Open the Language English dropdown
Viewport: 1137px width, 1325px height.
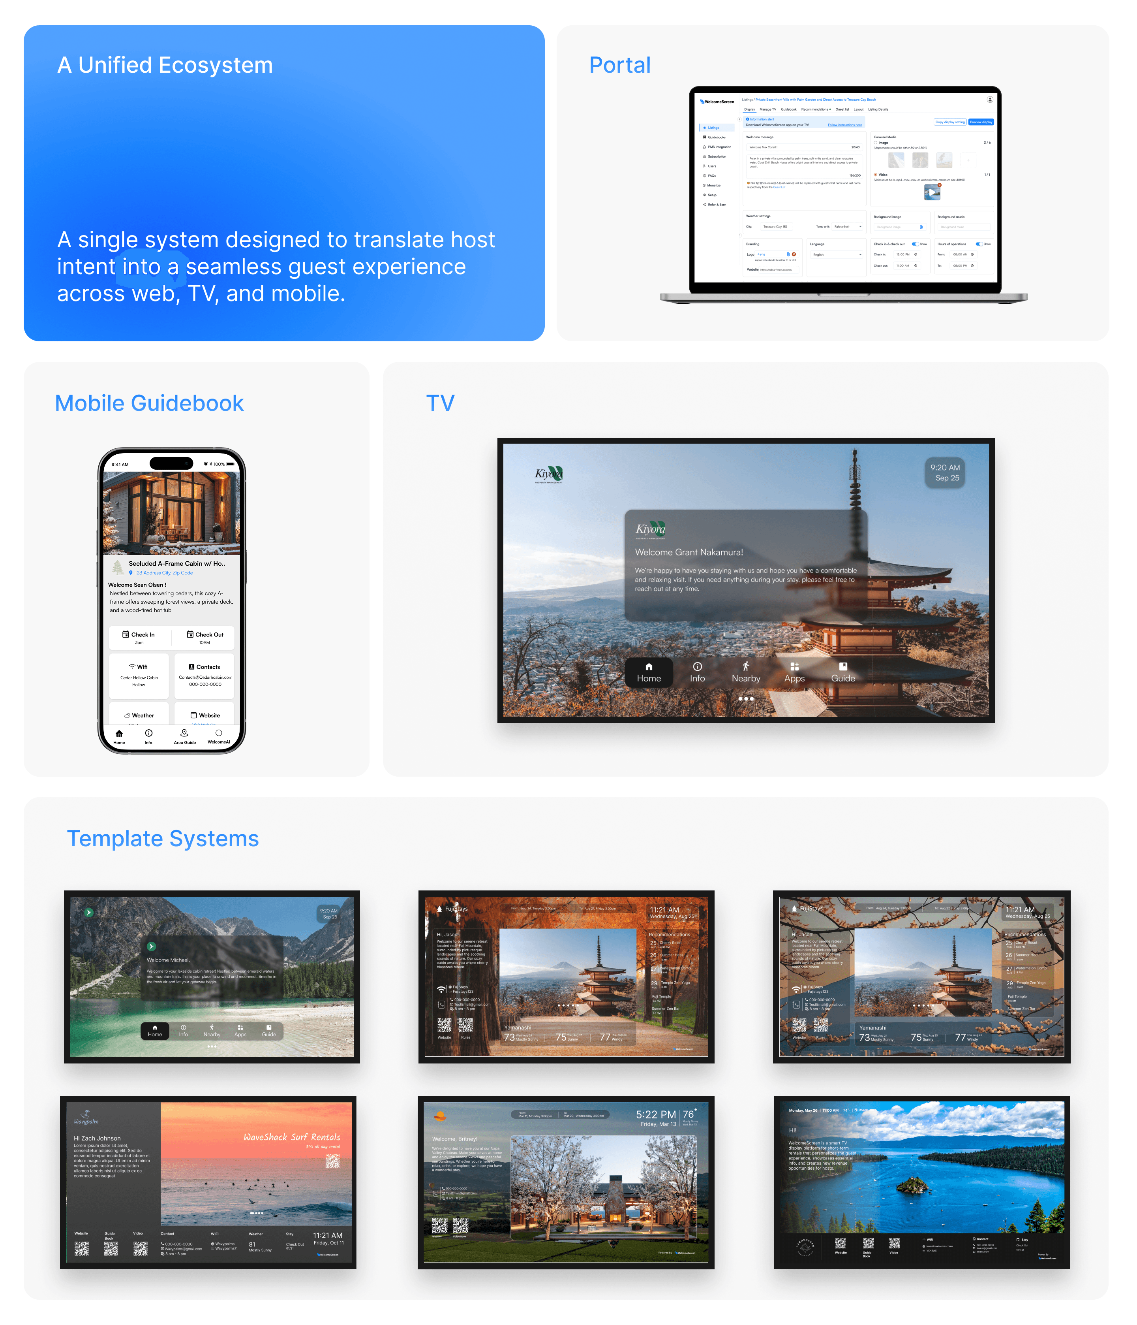click(836, 254)
